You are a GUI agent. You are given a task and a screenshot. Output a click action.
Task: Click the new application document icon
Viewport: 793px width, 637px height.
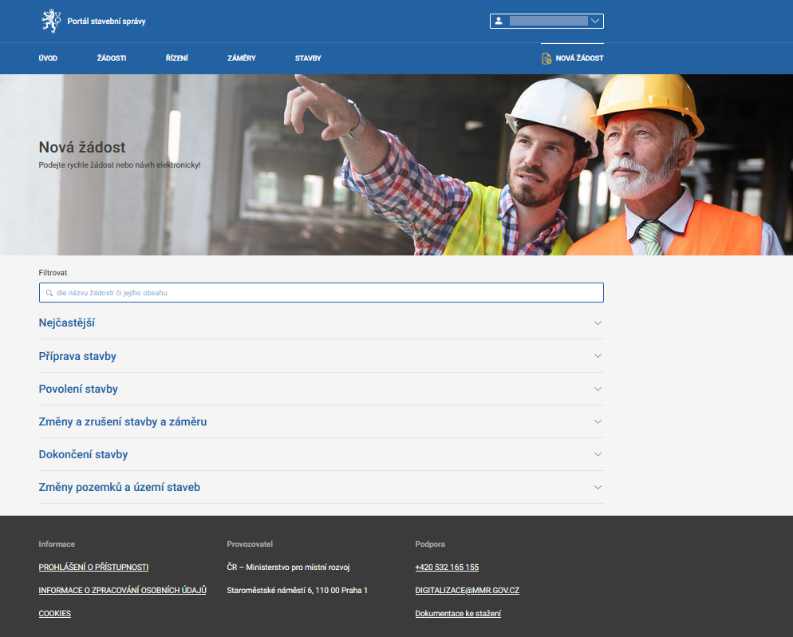pos(546,58)
